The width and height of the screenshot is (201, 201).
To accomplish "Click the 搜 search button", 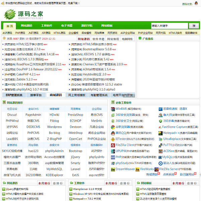I will 194,26.
